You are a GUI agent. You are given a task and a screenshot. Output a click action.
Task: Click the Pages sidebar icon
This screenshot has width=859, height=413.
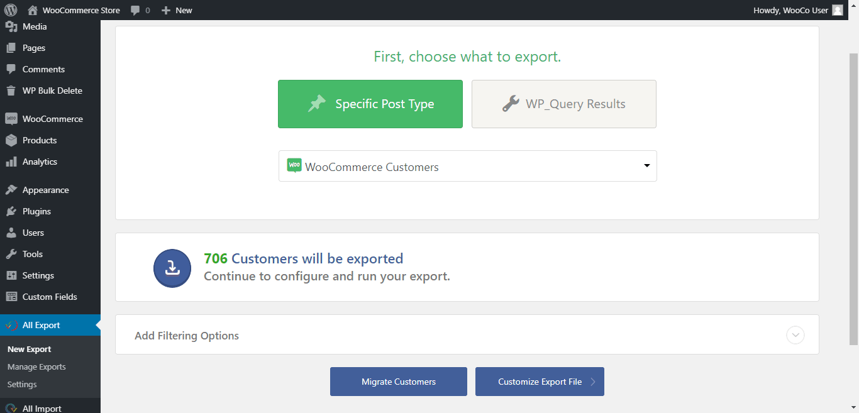point(11,48)
